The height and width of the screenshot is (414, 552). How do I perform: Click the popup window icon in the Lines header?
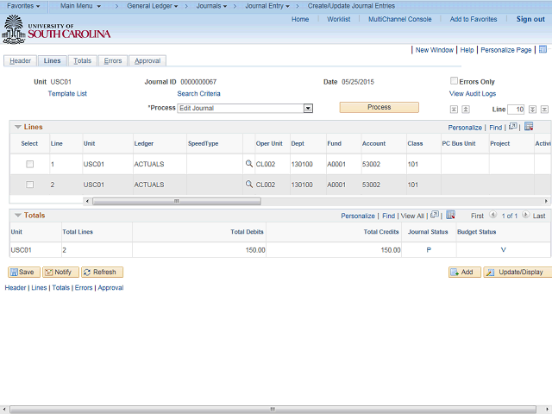(513, 127)
